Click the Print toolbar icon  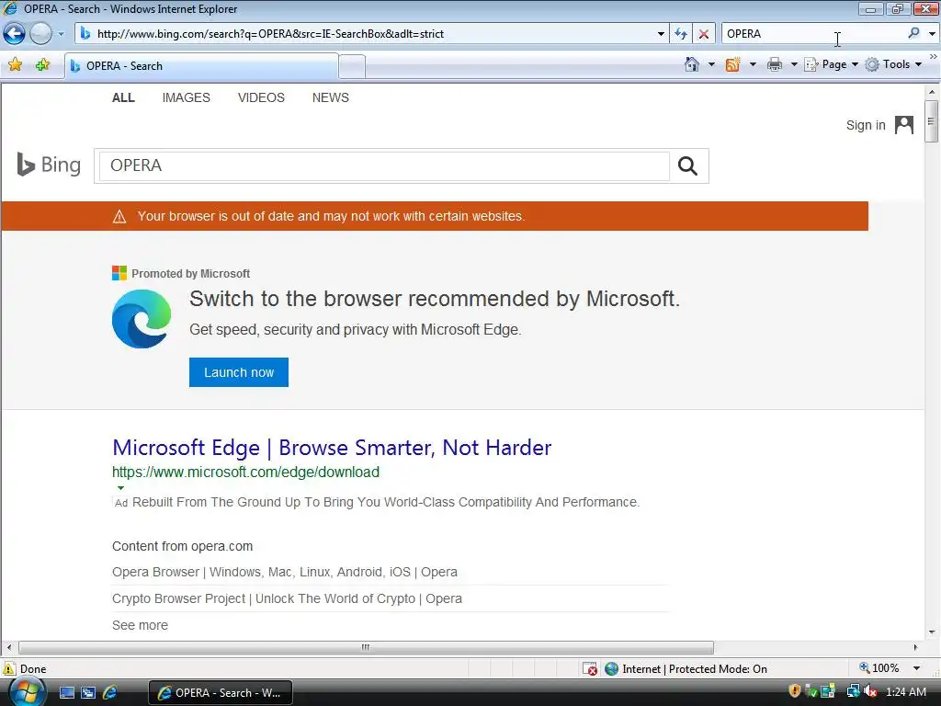774,64
